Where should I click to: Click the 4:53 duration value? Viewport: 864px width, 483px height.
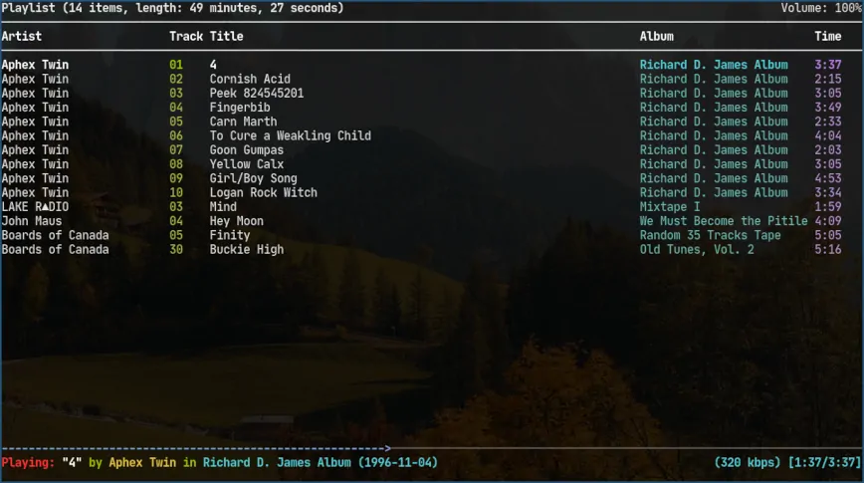[x=828, y=178]
